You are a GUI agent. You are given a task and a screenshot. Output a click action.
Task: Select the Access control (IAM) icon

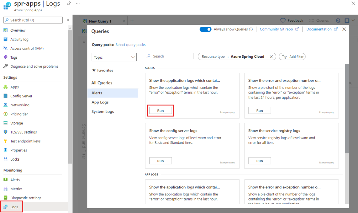5,48
